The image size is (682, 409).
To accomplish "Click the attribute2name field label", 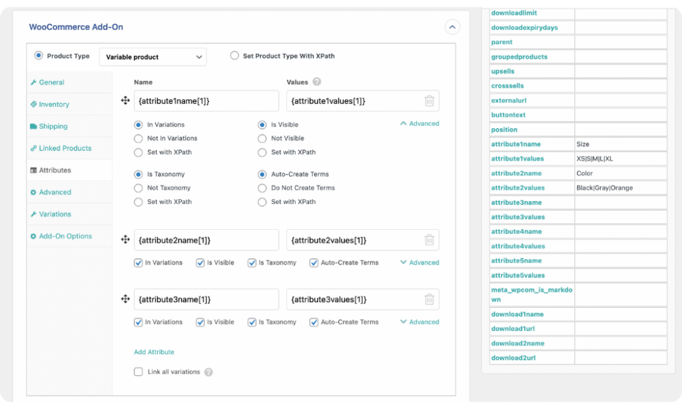I will [516, 173].
